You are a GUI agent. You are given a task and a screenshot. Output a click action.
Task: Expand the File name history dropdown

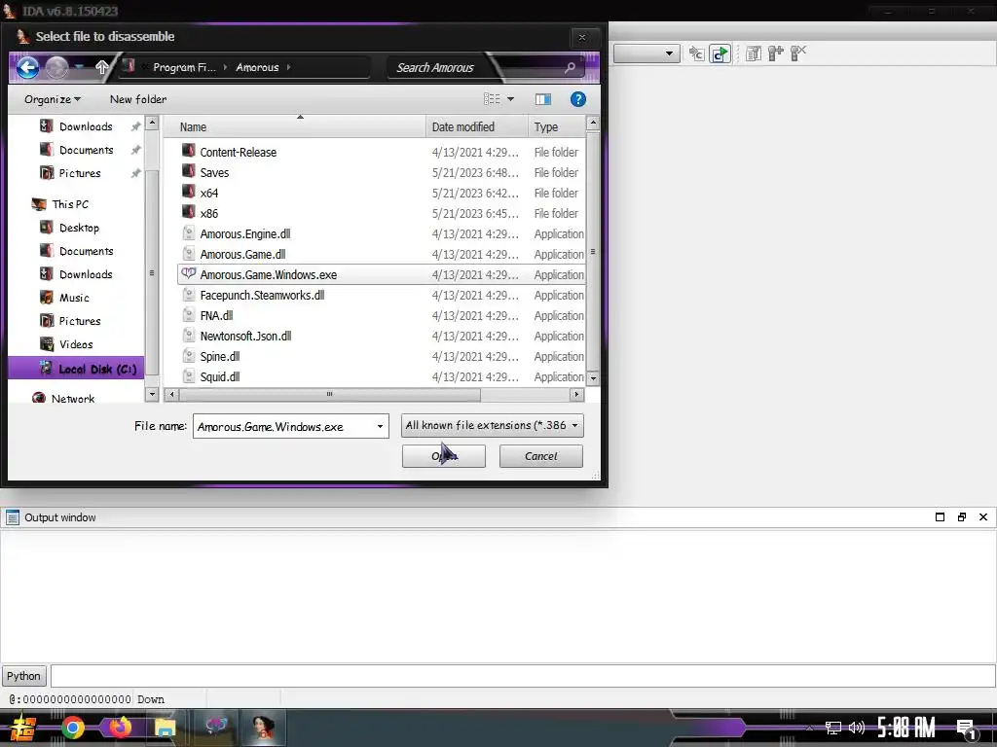point(381,426)
